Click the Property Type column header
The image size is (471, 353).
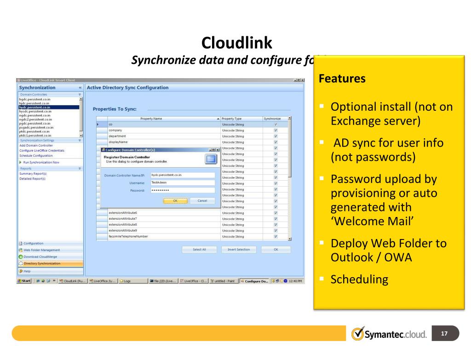point(241,119)
